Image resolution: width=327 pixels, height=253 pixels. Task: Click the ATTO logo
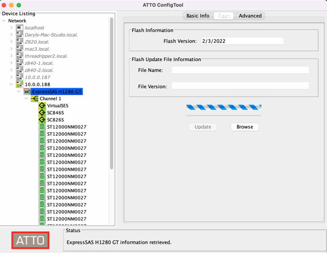pyautogui.click(x=31, y=240)
